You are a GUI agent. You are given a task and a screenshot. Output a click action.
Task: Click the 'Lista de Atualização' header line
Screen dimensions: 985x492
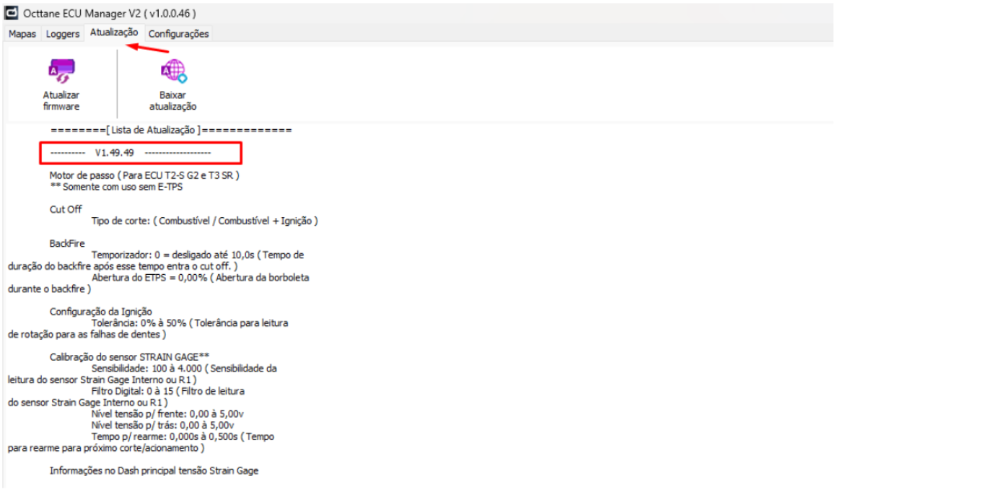pos(170,131)
